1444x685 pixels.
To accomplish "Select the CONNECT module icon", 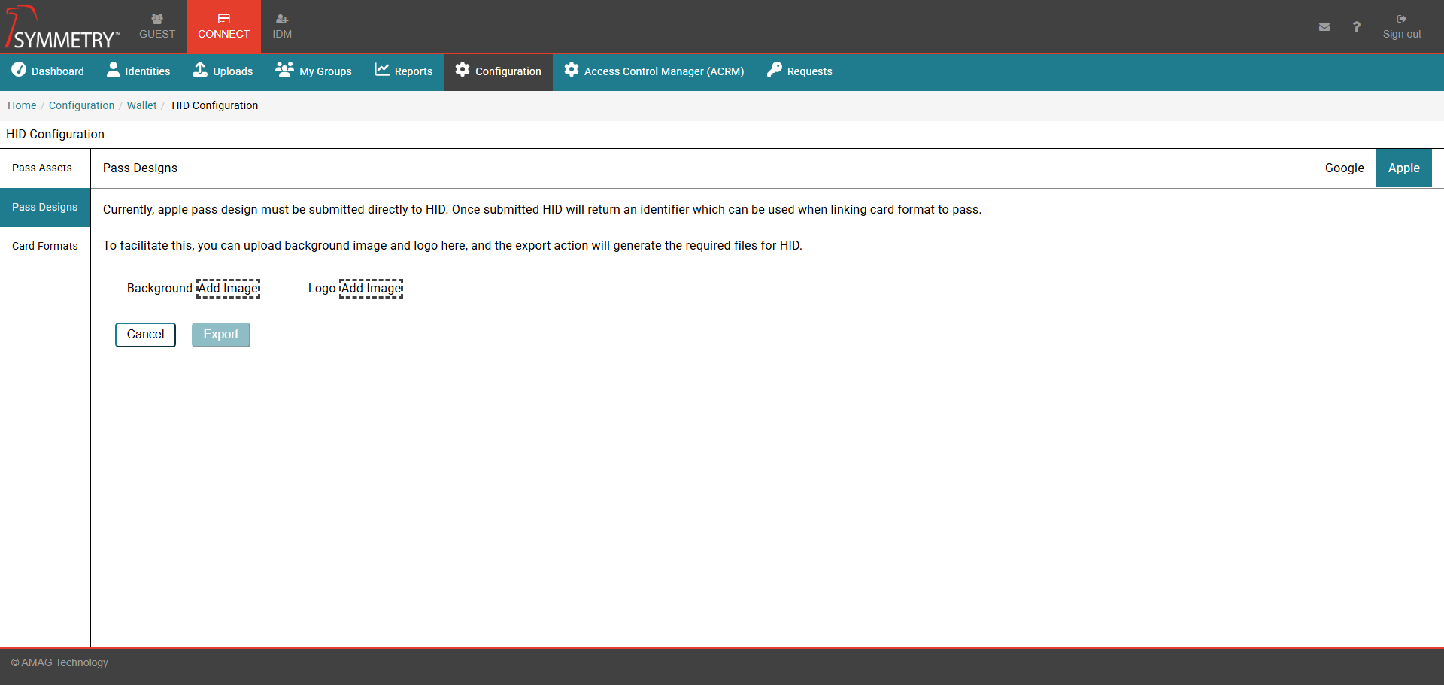I will coord(223,19).
